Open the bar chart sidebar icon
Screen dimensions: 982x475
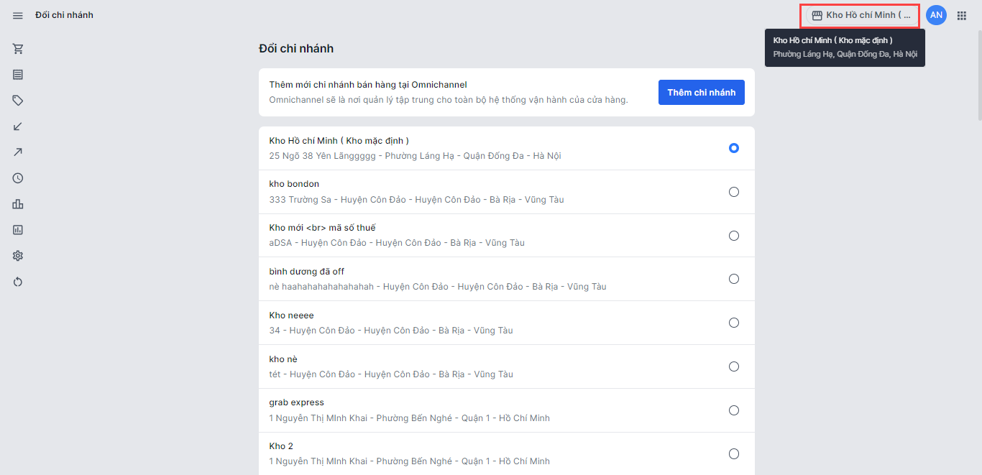point(18,204)
